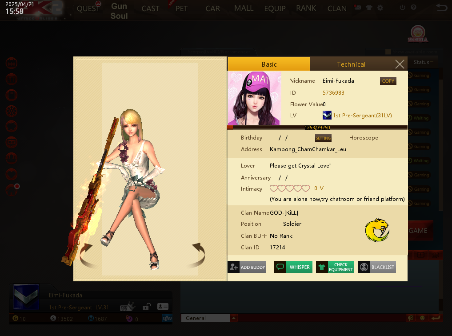This screenshot has width=452, height=336.
Task: Click the power icon in top bar
Action: pos(403,8)
